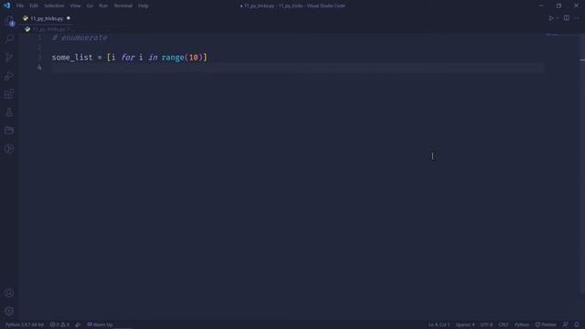This screenshot has width=585, height=329.
Task: Restore down the VS Code window
Action: click(558, 5)
